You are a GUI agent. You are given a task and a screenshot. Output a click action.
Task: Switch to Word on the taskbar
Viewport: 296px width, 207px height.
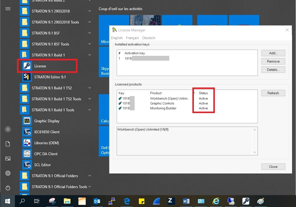[186, 201]
